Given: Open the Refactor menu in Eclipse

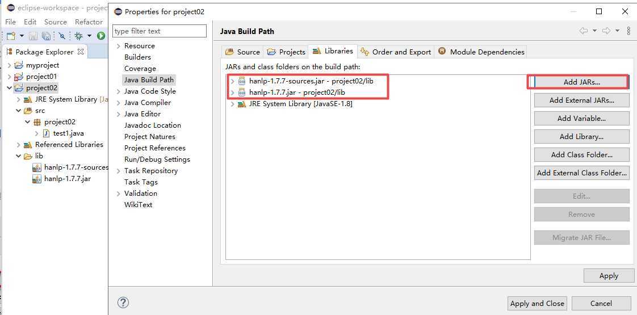Looking at the screenshot, I should click(89, 22).
